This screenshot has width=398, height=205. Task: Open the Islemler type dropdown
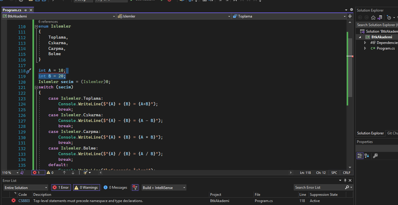coord(229,16)
